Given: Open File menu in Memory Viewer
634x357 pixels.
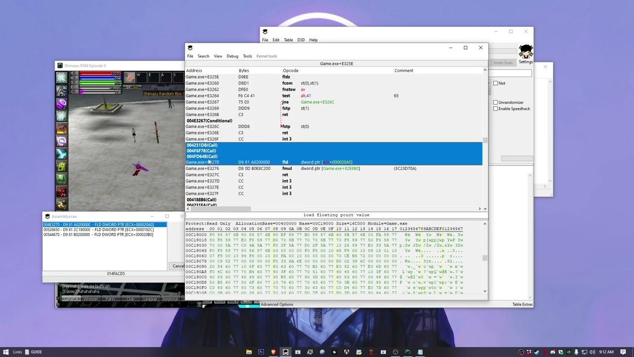Looking at the screenshot, I should (x=190, y=56).
